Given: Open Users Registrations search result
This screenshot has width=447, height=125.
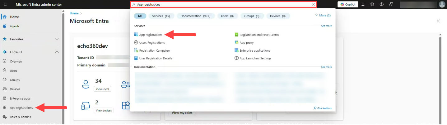Looking at the screenshot, I should (x=152, y=42).
